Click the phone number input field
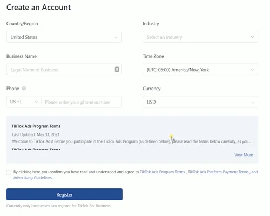 [x=82, y=102]
